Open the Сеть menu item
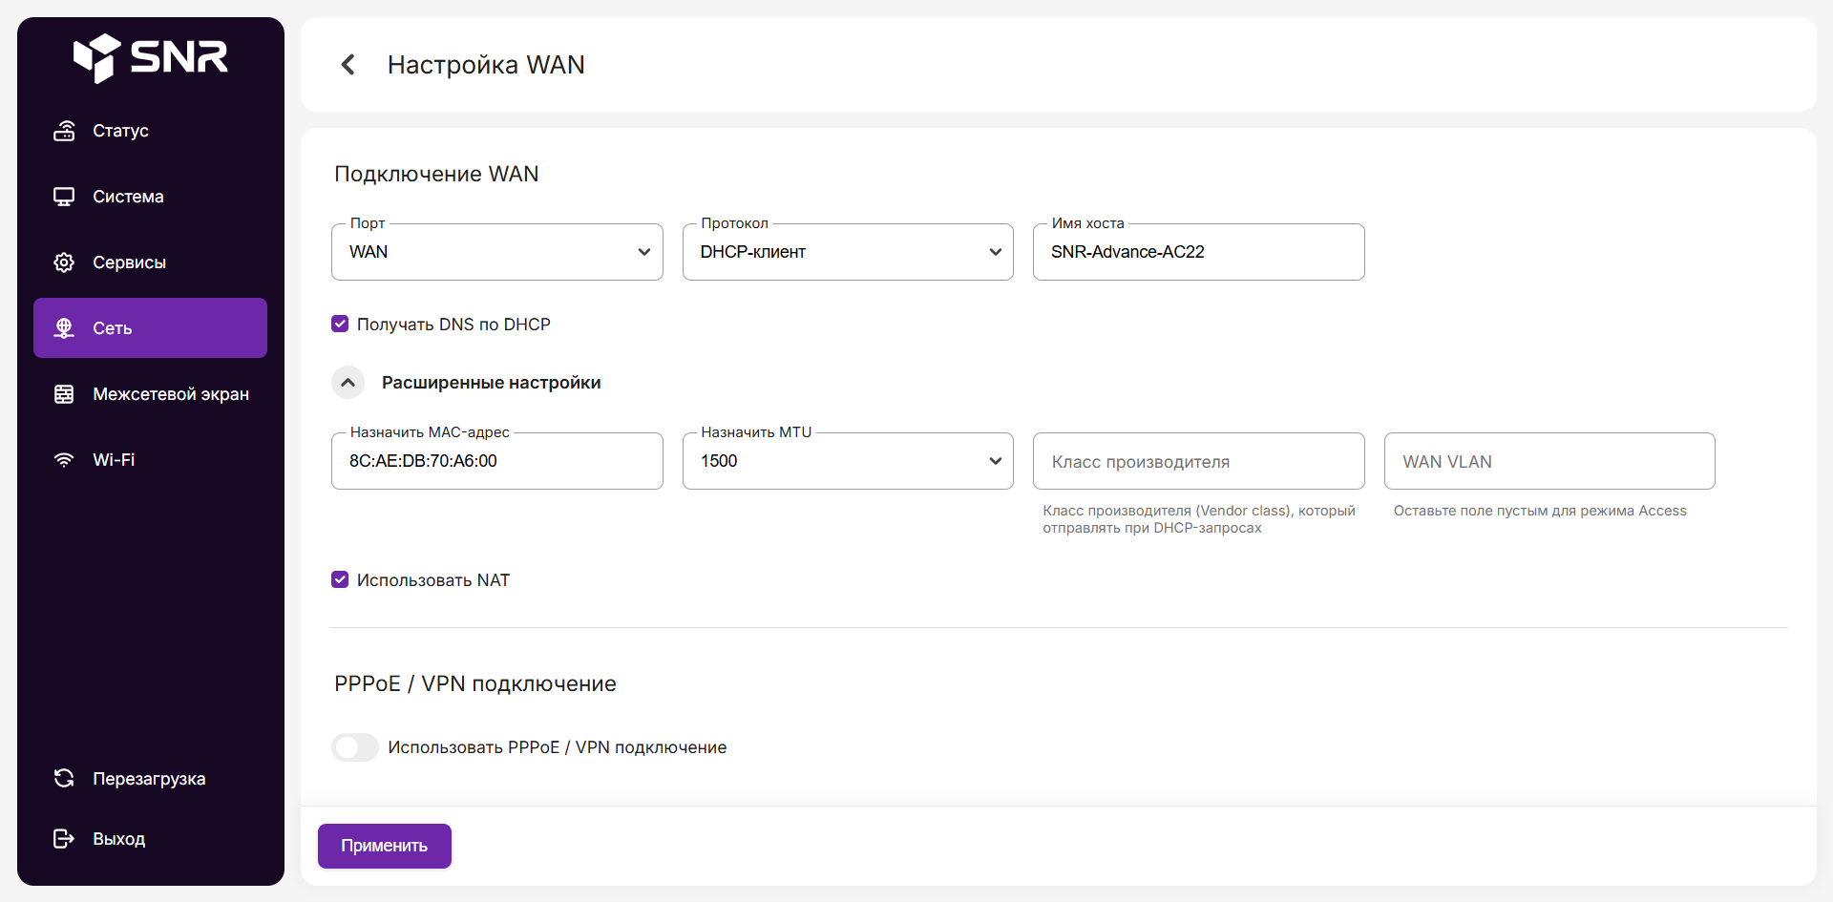Image resolution: width=1833 pixels, height=902 pixels. coord(150,328)
